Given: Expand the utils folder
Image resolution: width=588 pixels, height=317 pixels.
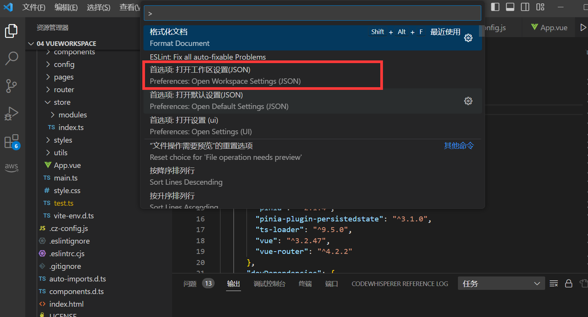Looking at the screenshot, I should click(60, 153).
